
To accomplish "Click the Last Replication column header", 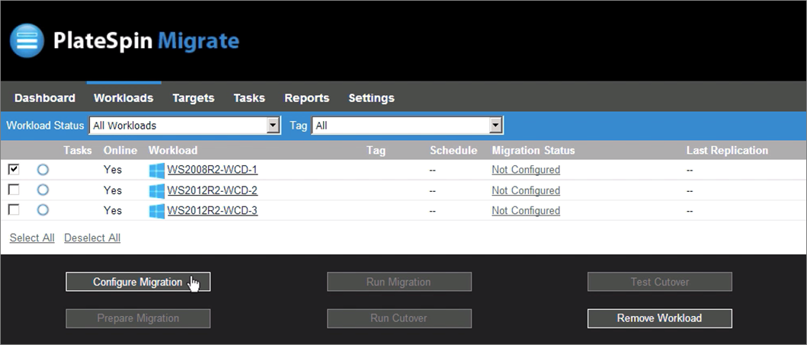I will [x=727, y=150].
